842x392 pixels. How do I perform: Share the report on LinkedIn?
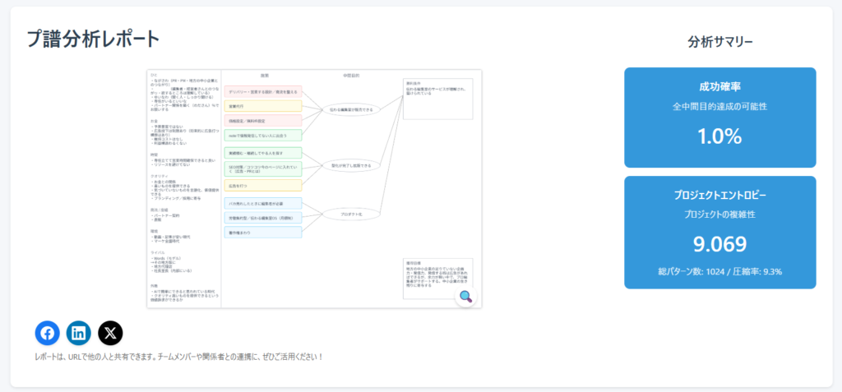tap(79, 332)
